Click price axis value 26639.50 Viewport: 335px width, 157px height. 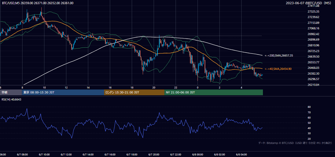point(313,57)
